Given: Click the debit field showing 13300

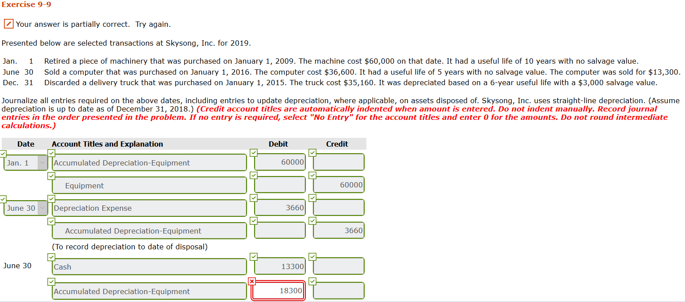Looking at the screenshot, I should click(280, 266).
